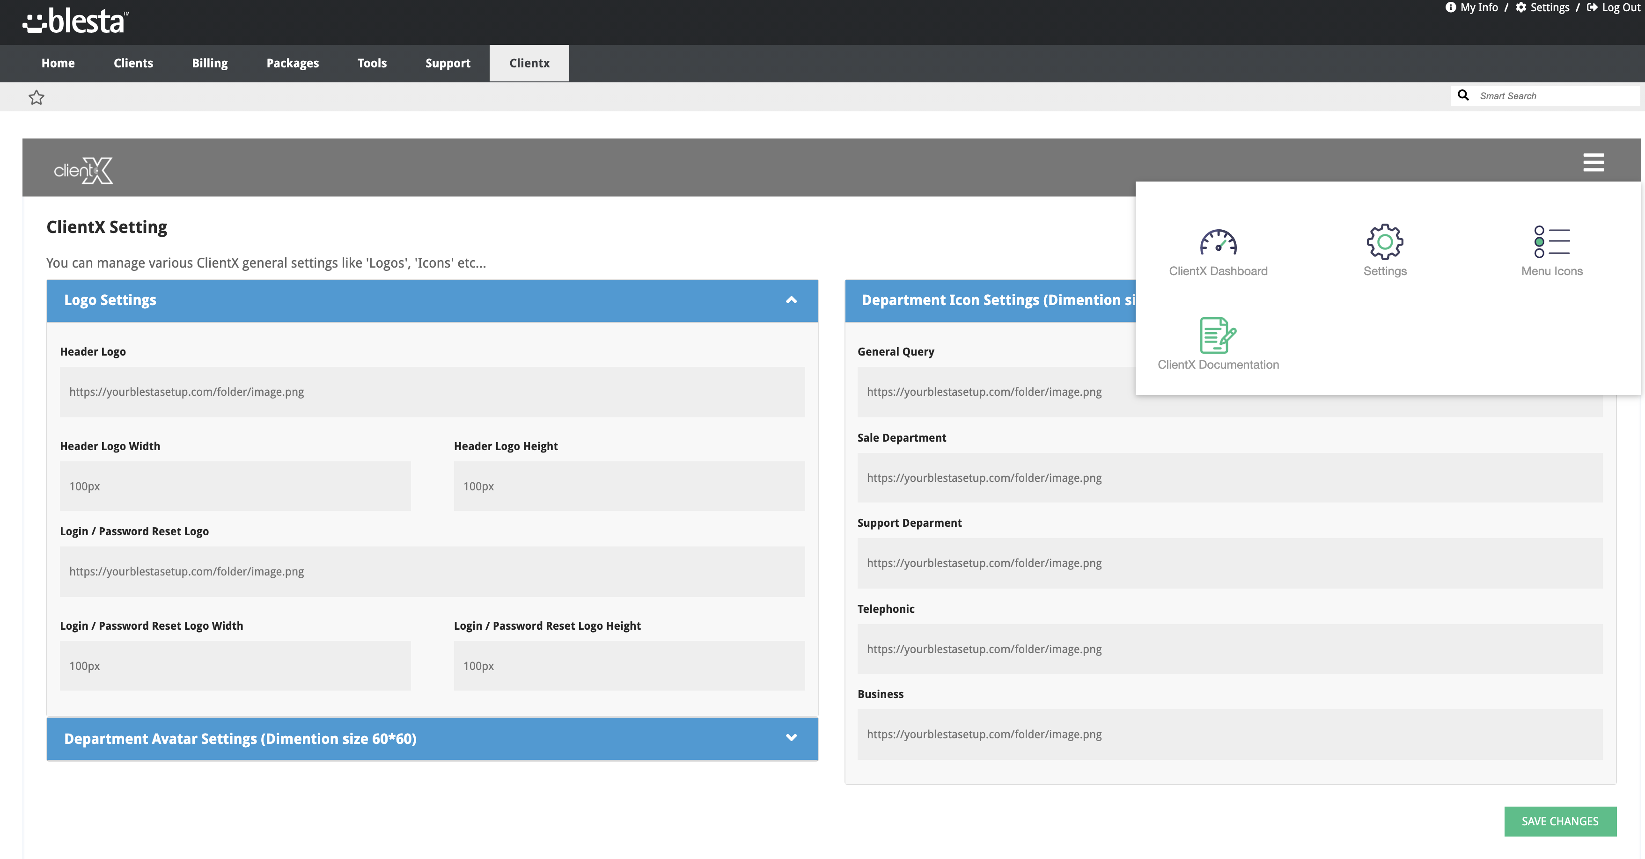Click the Header Logo Height field
Screen dimensions: 1645x859
point(629,486)
